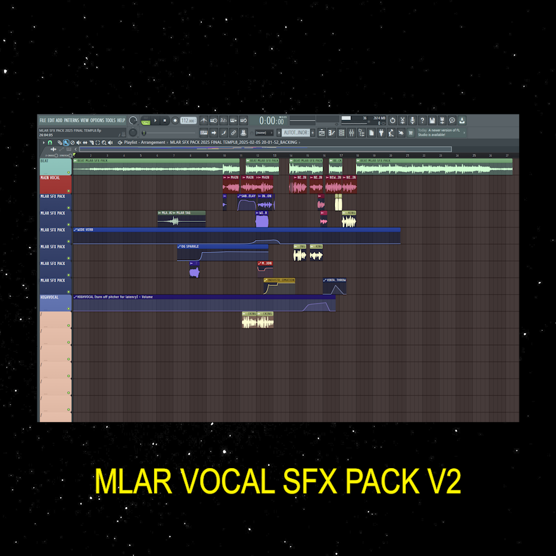Select the paint brush tool in playlist
556x556 pixels.
tap(66, 142)
